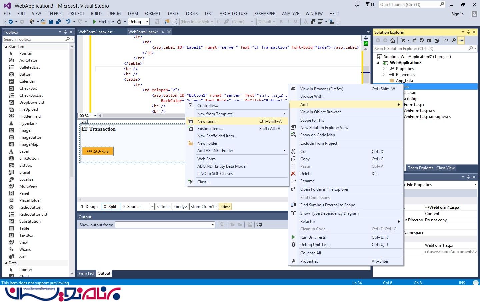The height and width of the screenshot is (302, 480).
Task: Click the orange button in design preview
Action: [x=98, y=151]
